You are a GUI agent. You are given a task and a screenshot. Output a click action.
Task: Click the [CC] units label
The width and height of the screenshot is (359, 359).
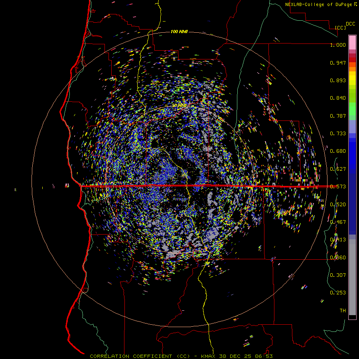tap(341, 28)
